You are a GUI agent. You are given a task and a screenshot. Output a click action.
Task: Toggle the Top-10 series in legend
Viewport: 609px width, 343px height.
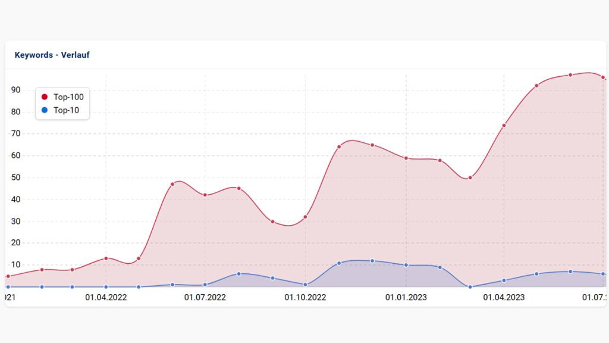tap(66, 110)
